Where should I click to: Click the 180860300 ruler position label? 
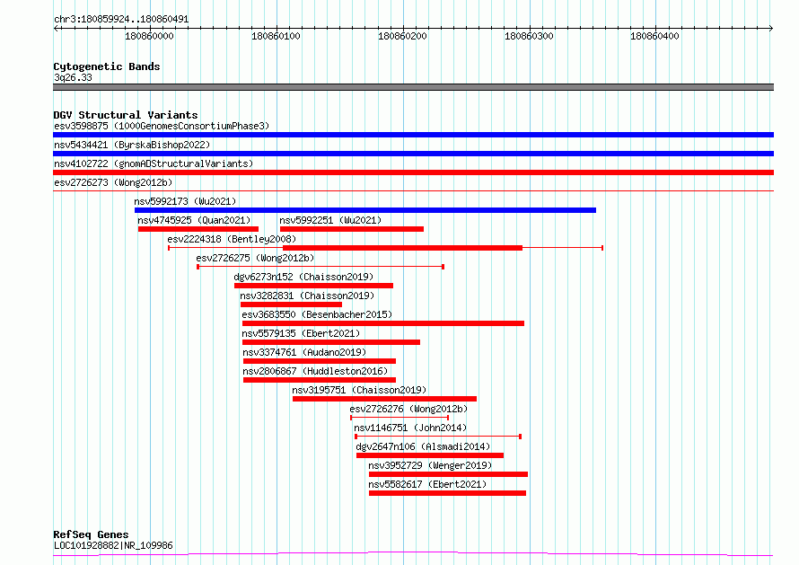[529, 36]
